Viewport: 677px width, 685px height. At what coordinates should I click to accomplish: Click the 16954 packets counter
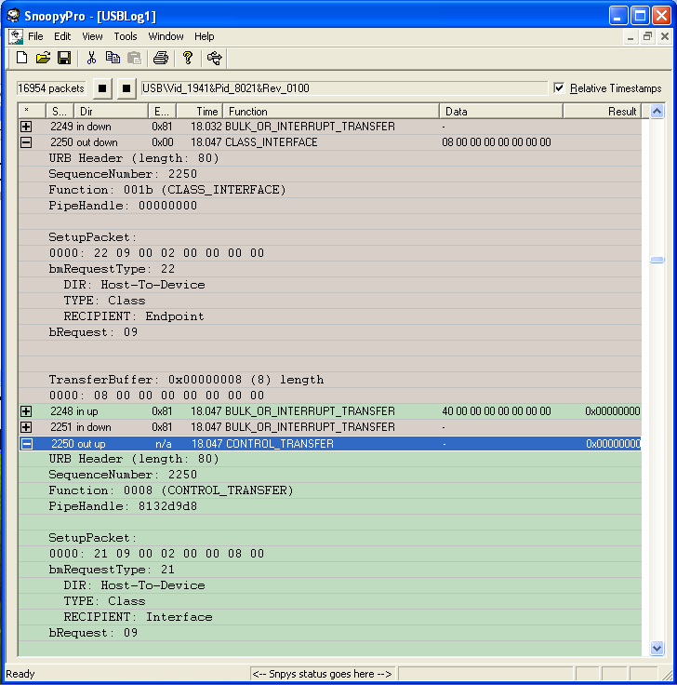(x=51, y=88)
